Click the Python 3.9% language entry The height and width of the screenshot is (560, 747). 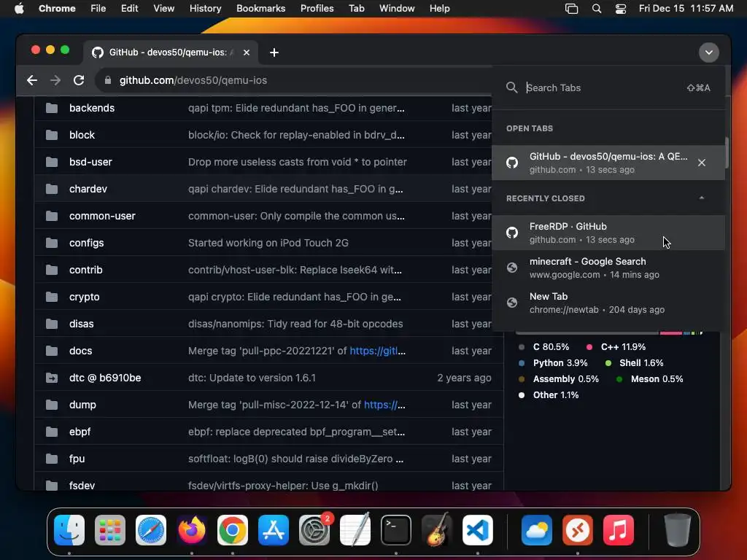560,363
